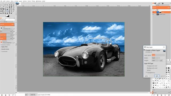Select the Heal tool

[x=3, y=13]
